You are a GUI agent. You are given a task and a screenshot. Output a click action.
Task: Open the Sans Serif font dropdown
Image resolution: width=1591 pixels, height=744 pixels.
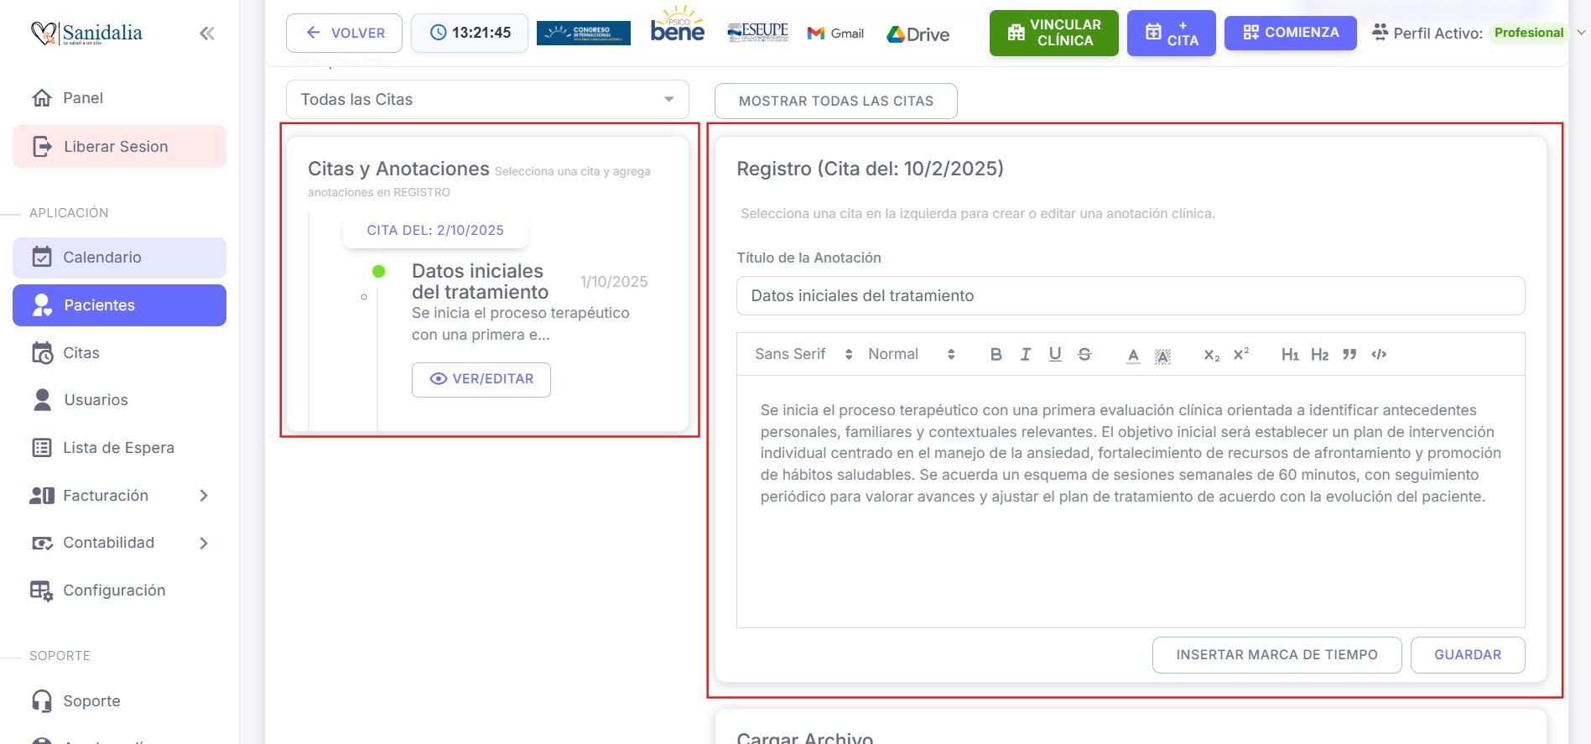803,354
